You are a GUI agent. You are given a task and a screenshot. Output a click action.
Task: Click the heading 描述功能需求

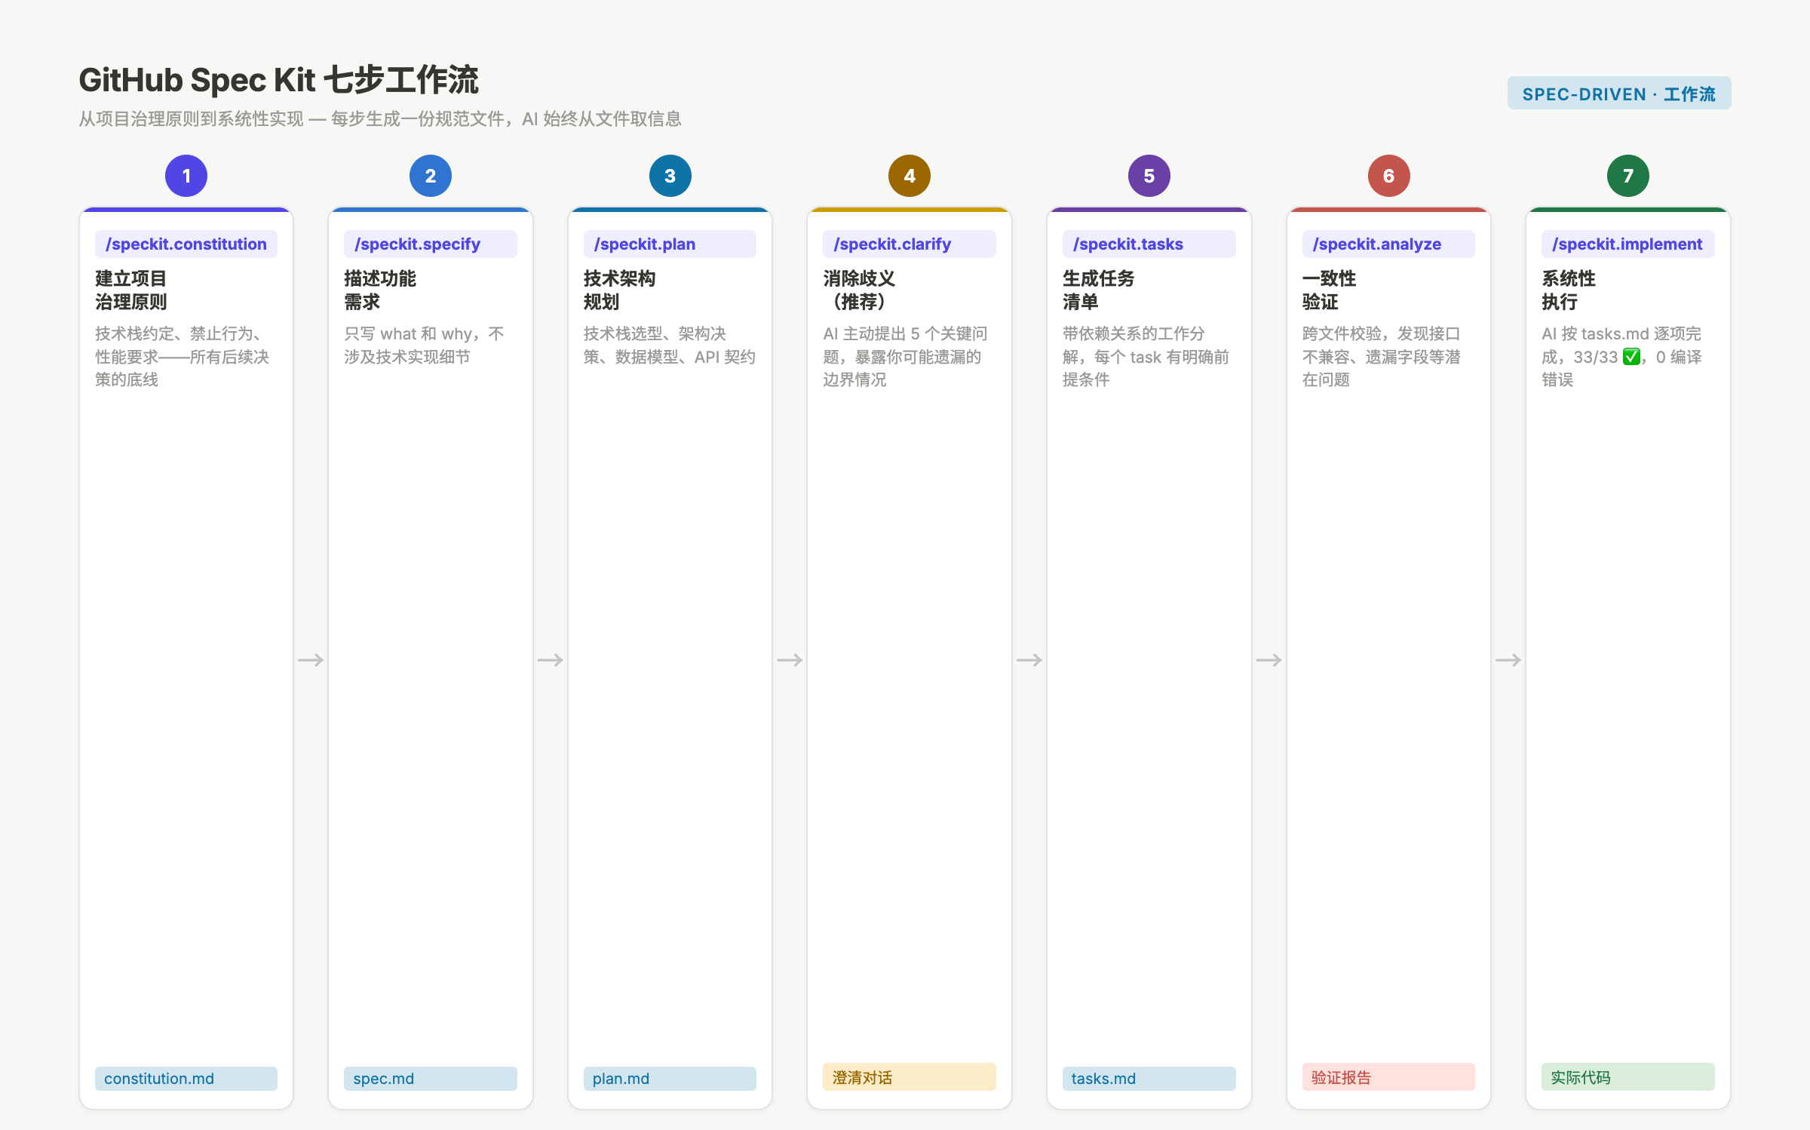[x=380, y=290]
